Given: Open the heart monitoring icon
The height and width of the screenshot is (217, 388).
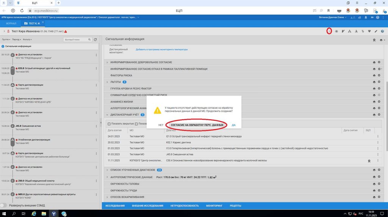Looking at the screenshot, I should click(369, 31).
